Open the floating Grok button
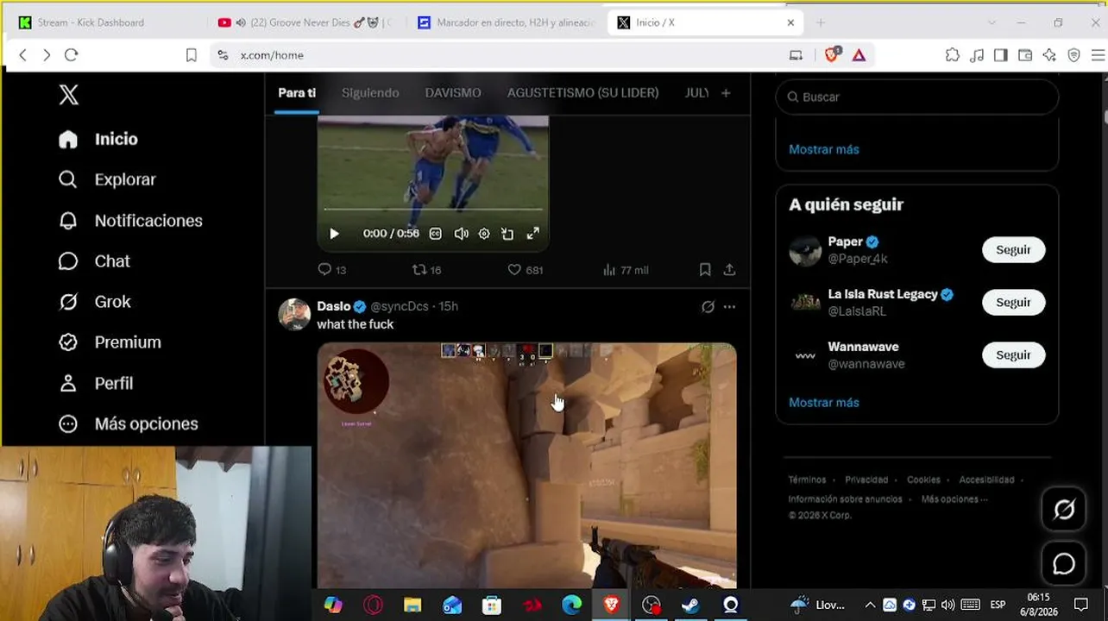Screen dimensions: 1108x621 (1064, 510)
